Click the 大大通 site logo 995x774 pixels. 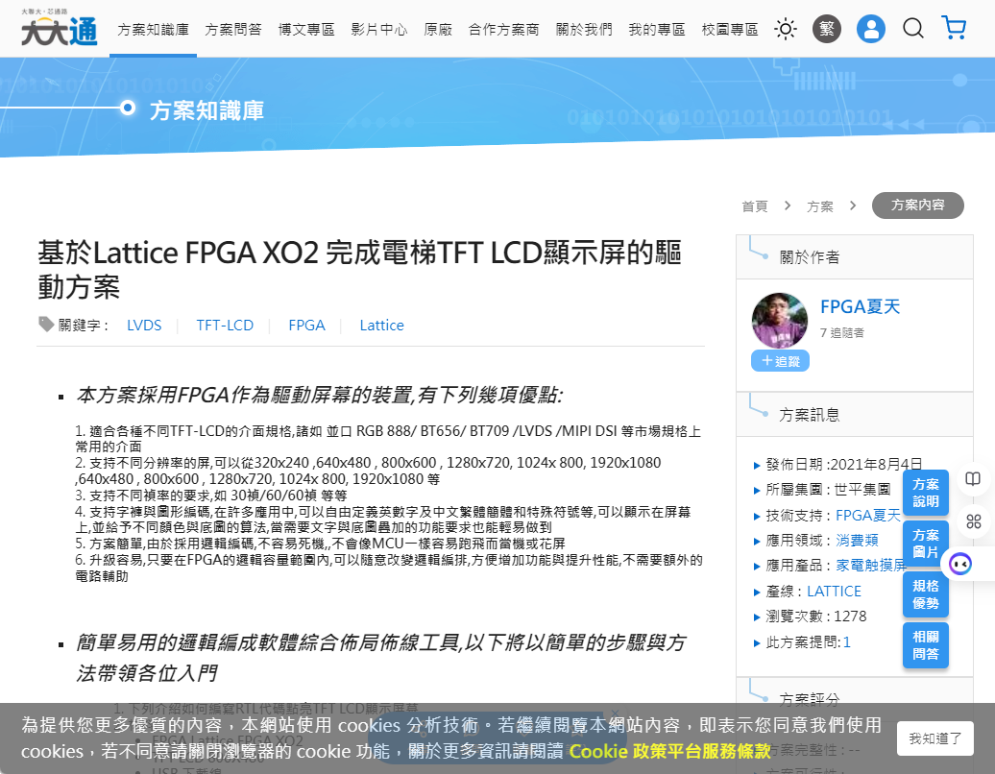coord(59,28)
